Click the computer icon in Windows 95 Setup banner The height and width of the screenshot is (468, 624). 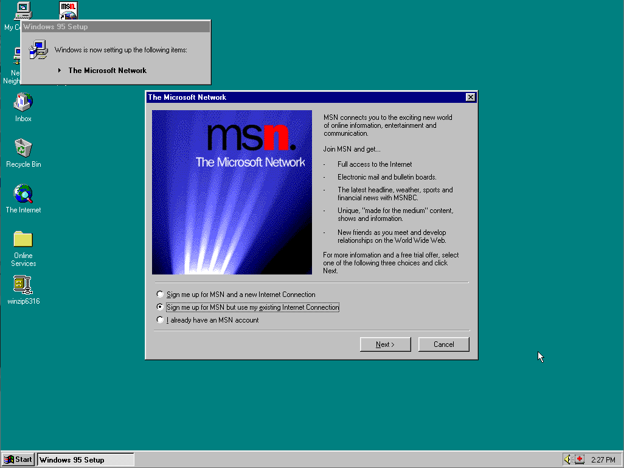pos(38,49)
